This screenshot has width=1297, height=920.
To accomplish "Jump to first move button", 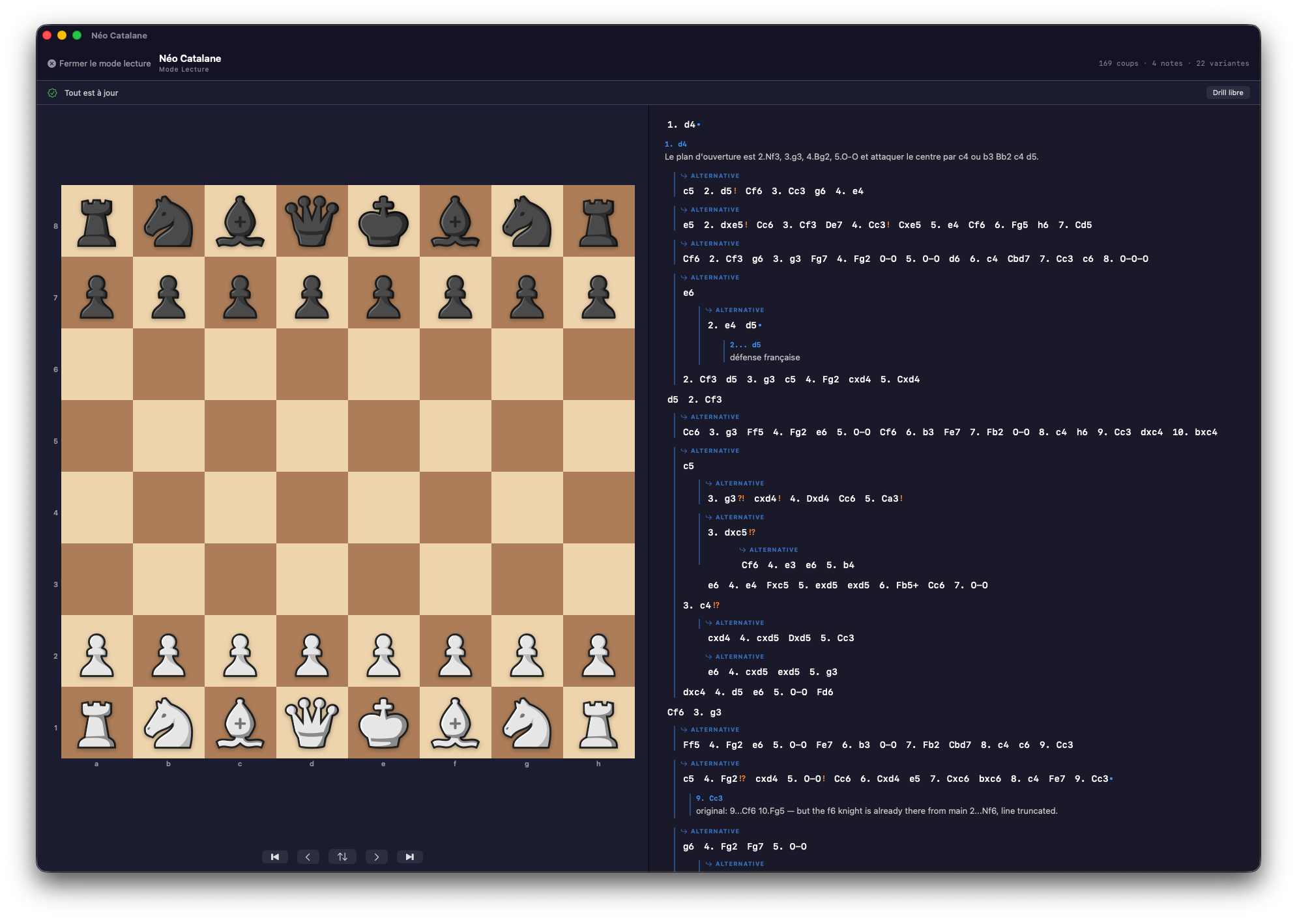I will pos(275,857).
